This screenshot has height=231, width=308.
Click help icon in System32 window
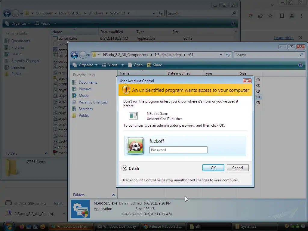(x=233, y=23)
